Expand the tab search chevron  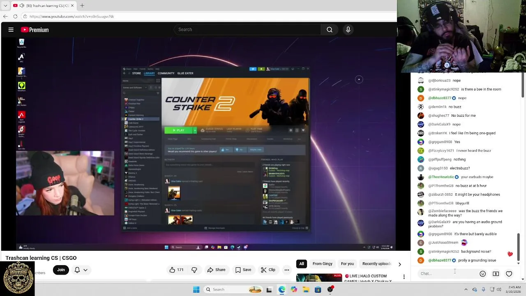point(5,5)
